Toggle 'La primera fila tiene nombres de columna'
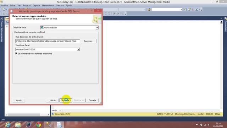The height and width of the screenshot is (128, 227). tap(16, 54)
